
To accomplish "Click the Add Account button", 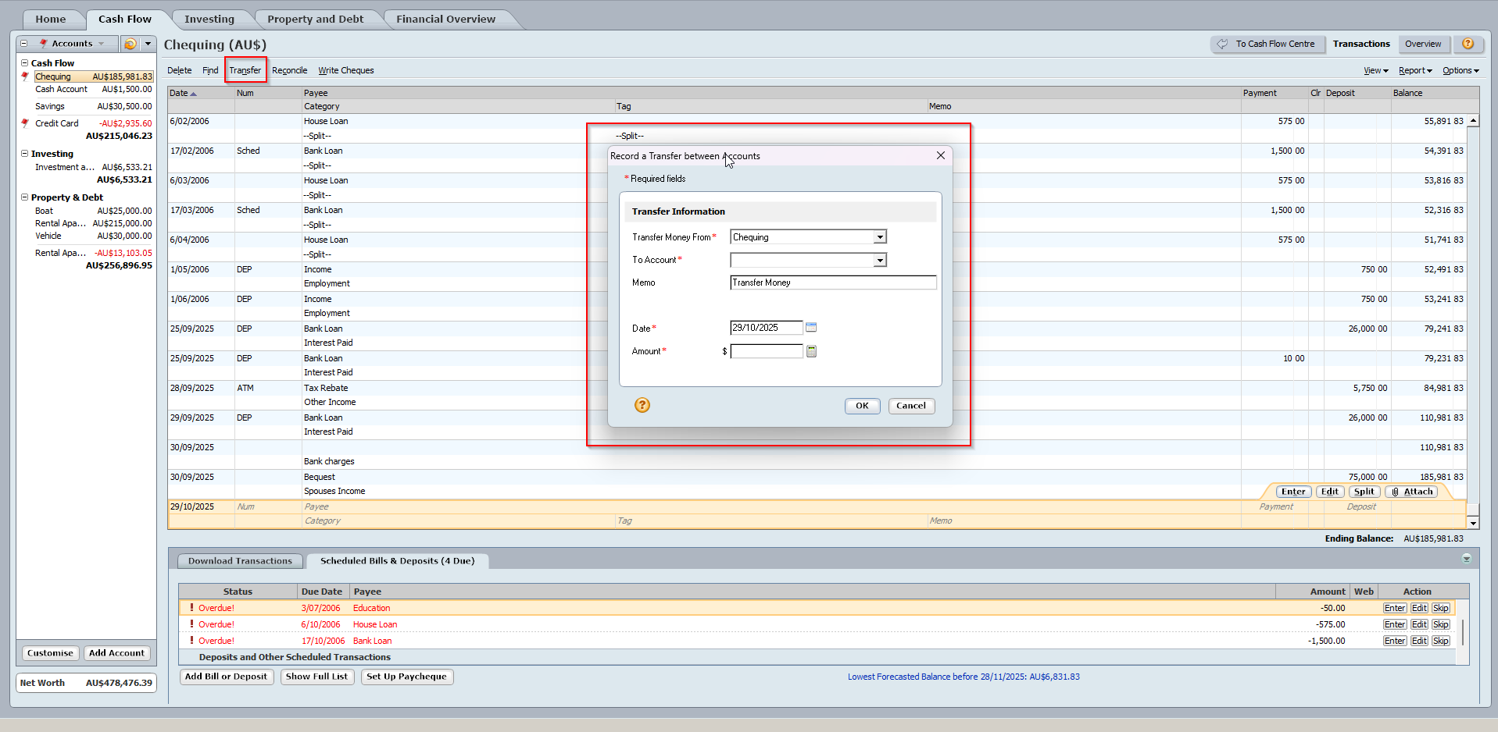I will [116, 653].
